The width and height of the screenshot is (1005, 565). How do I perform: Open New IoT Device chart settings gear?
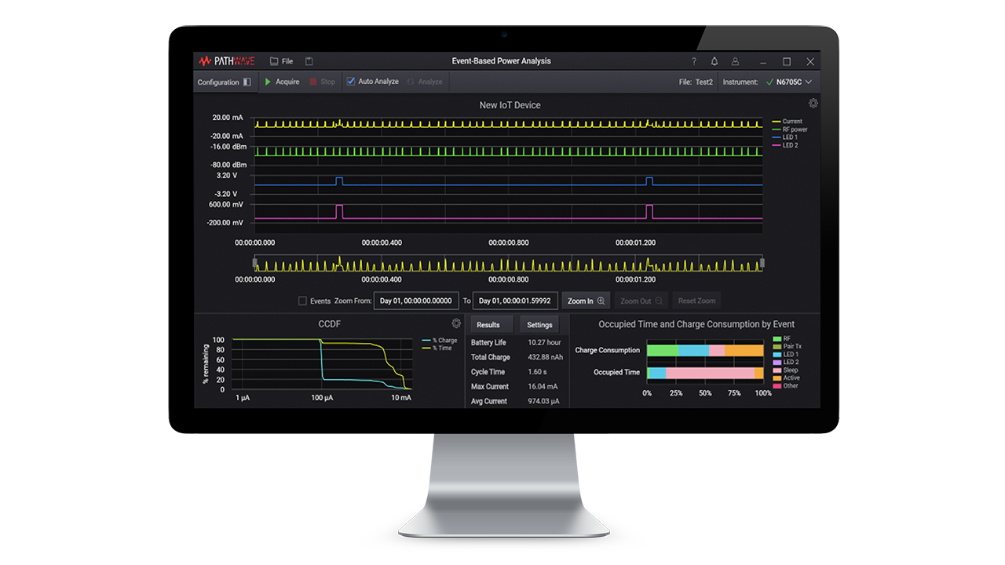pos(813,104)
